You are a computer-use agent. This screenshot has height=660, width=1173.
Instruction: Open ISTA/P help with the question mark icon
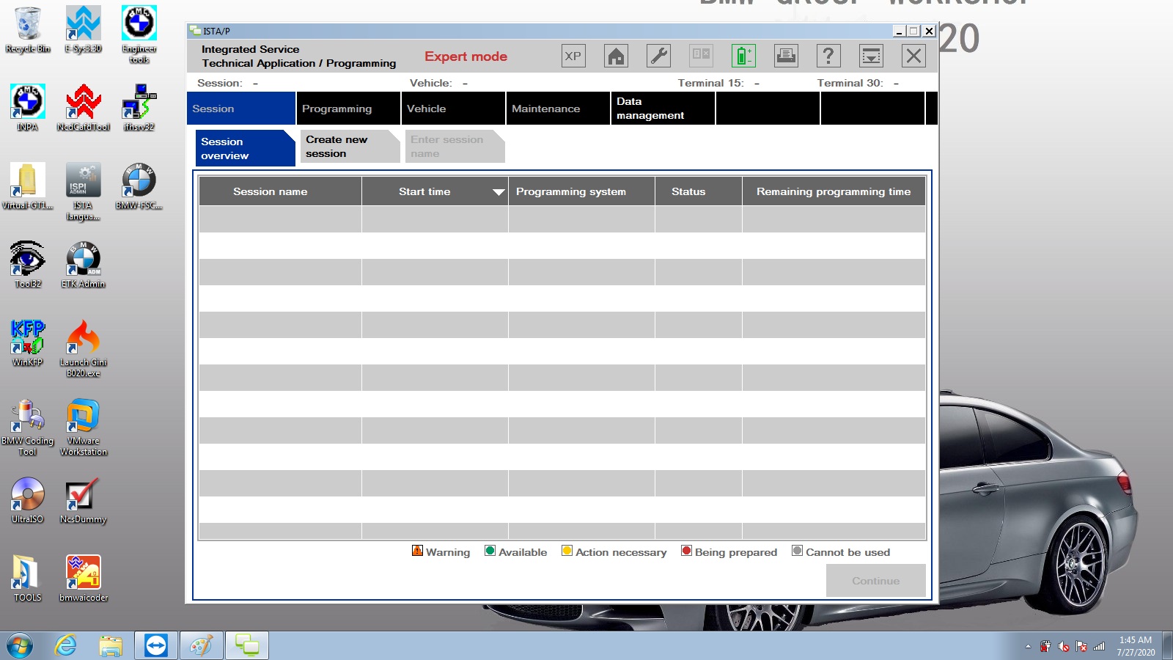click(x=828, y=55)
